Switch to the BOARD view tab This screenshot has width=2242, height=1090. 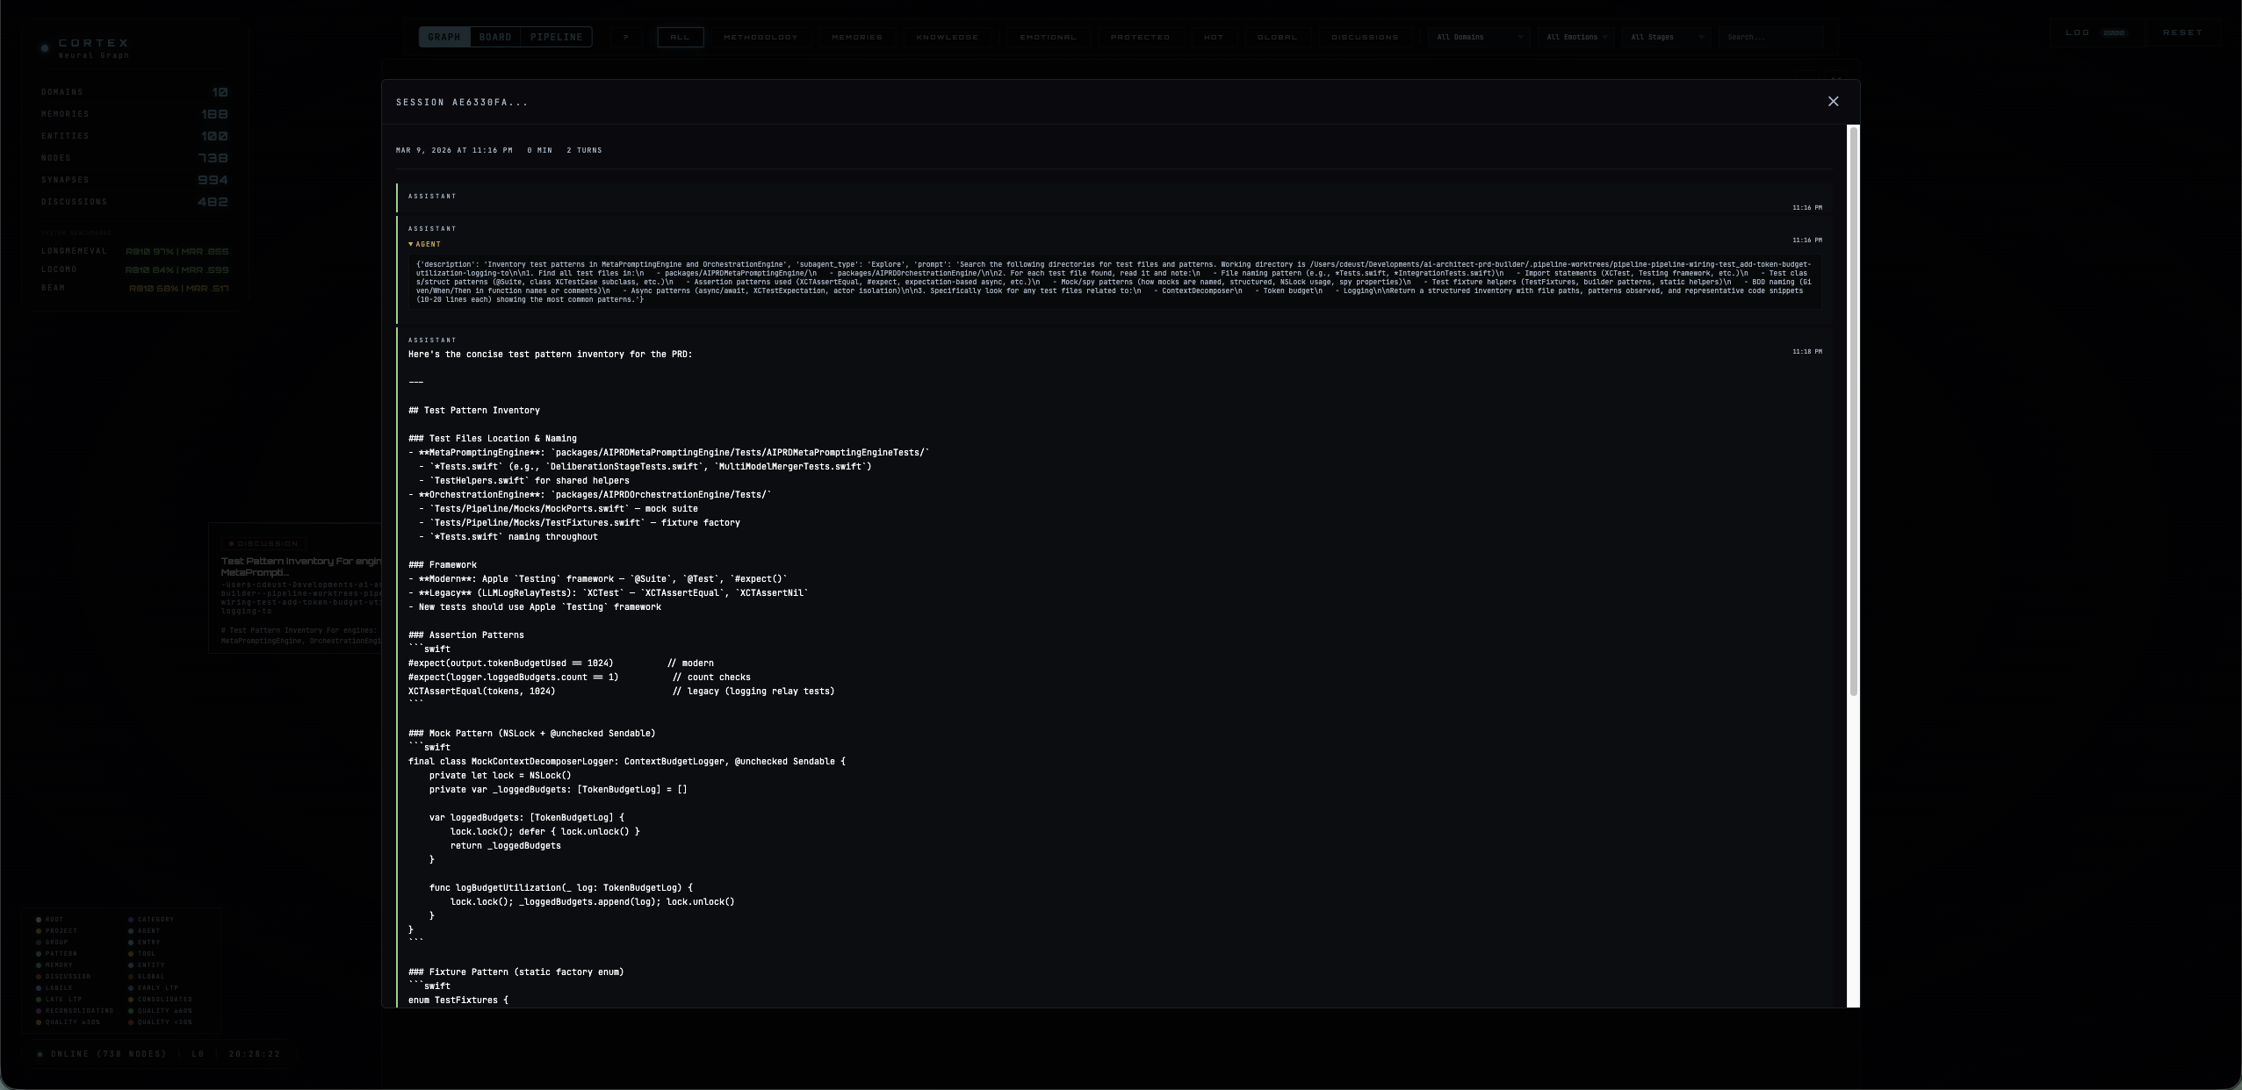(495, 37)
